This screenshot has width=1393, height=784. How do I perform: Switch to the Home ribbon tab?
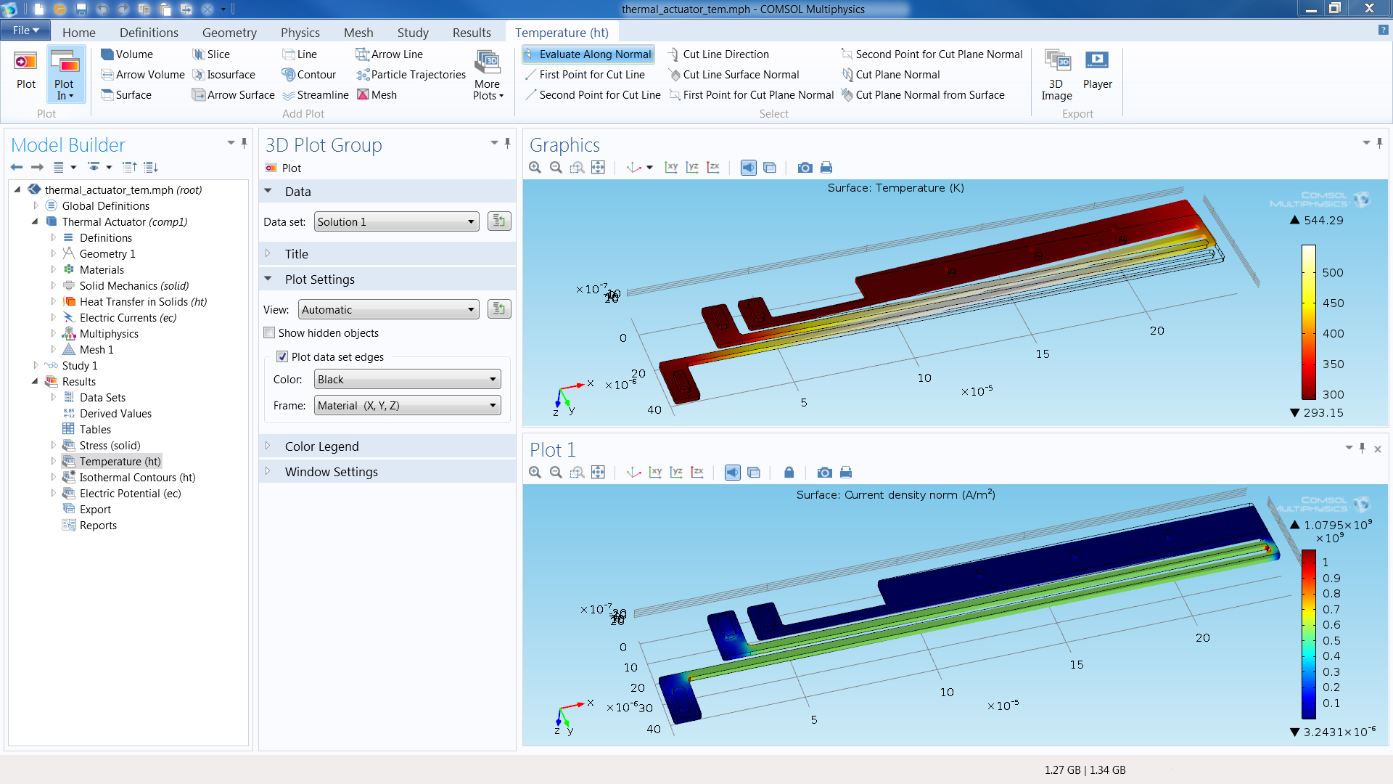tap(78, 33)
